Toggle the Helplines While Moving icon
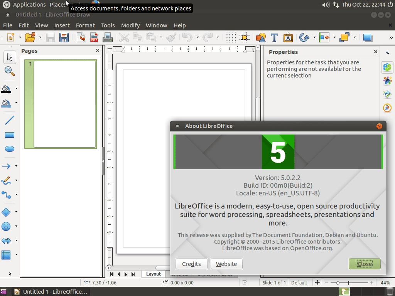Screen dimensions: 395x296 tap(244, 37)
